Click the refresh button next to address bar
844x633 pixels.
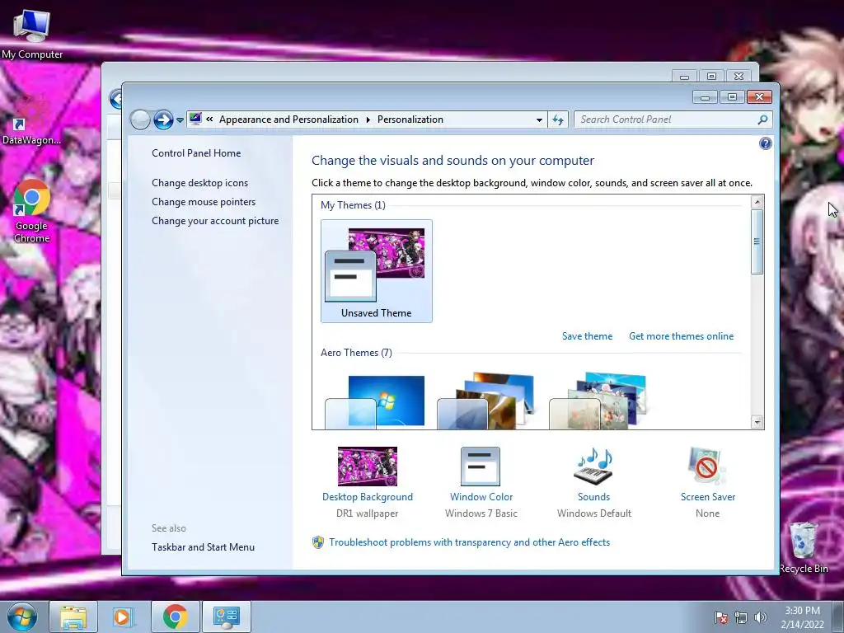pos(558,120)
